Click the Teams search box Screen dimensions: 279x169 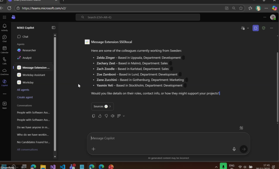point(138,17)
